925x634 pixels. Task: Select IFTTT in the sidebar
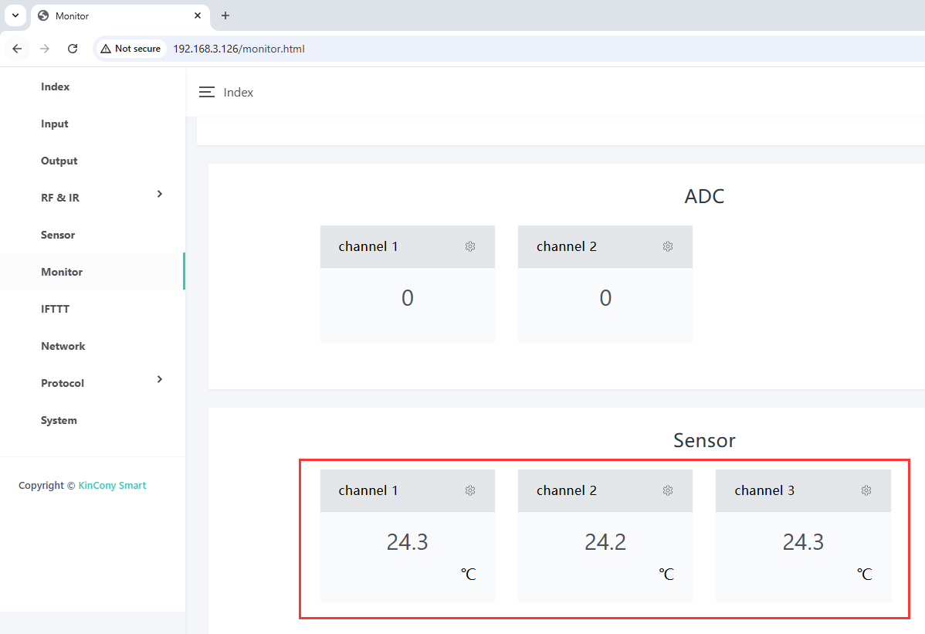click(55, 309)
